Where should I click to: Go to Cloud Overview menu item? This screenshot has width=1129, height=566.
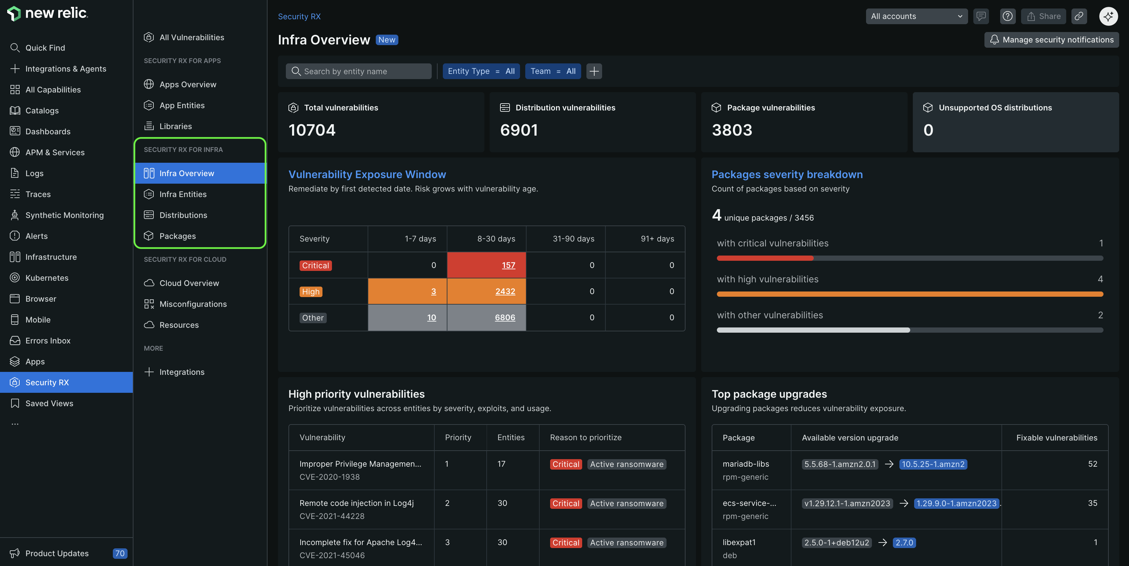[189, 283]
